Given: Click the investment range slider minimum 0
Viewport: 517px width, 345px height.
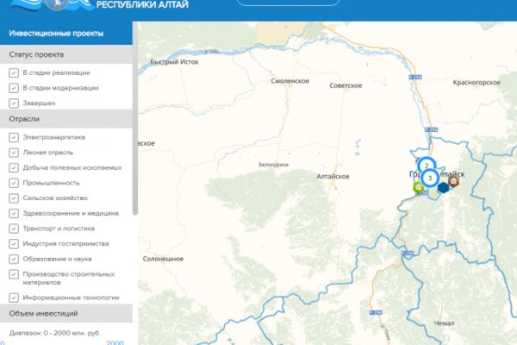Looking at the screenshot, I should point(2,342).
